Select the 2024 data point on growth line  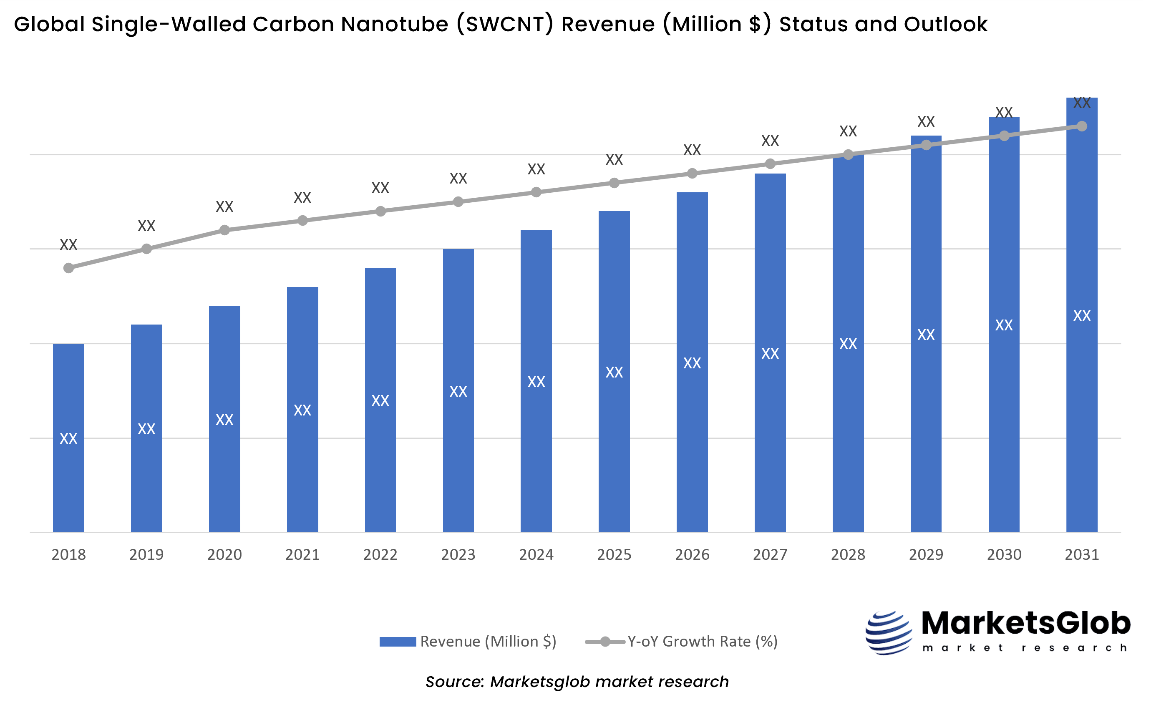pyautogui.click(x=536, y=192)
